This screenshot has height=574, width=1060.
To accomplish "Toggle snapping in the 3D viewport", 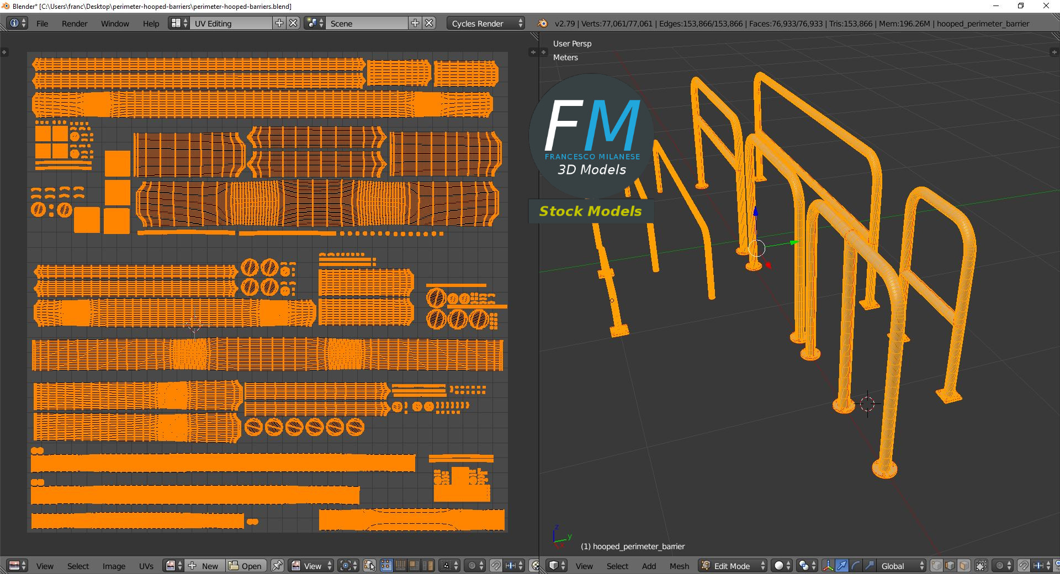I will [1024, 566].
